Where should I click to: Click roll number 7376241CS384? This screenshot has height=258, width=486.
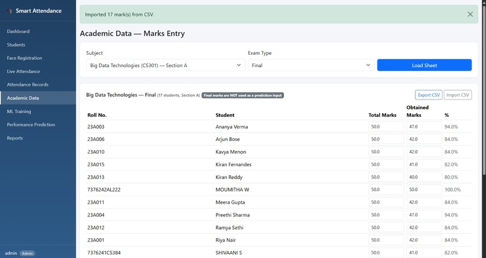click(x=104, y=253)
